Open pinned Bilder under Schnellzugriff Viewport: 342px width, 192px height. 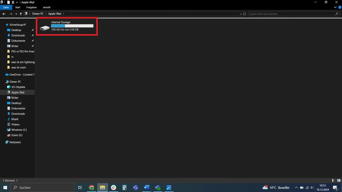15,46
